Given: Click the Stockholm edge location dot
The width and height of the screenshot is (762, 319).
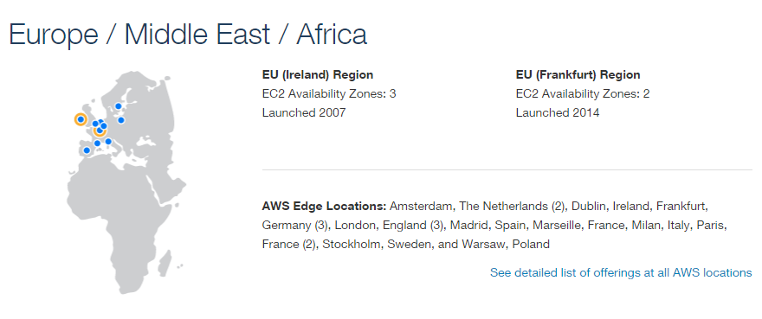Looking at the screenshot, I should (x=118, y=106).
